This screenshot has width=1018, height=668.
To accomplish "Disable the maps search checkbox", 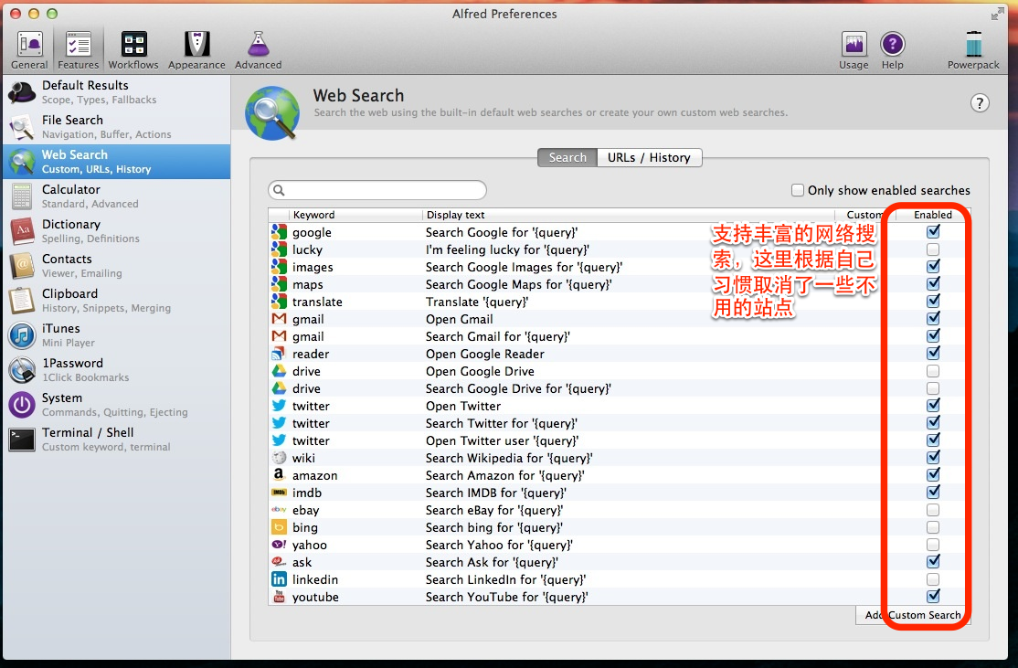I will 933,283.
